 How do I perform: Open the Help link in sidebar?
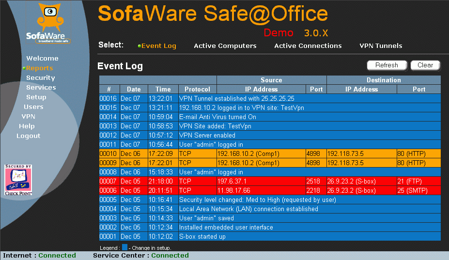tap(27, 126)
